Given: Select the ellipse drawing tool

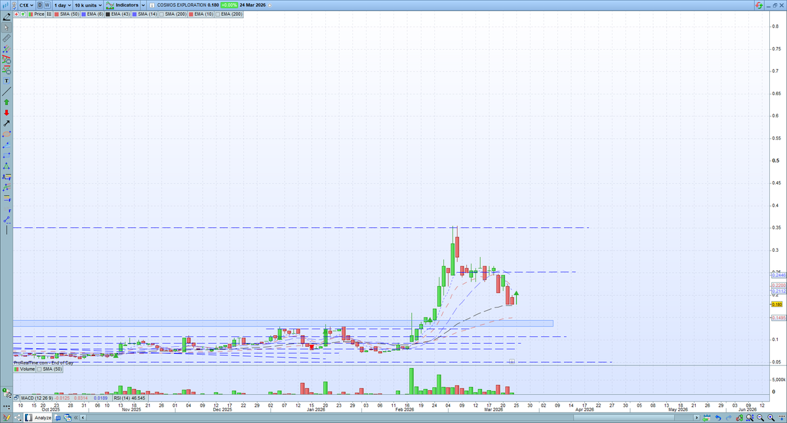Looking at the screenshot, I should coord(7,134).
